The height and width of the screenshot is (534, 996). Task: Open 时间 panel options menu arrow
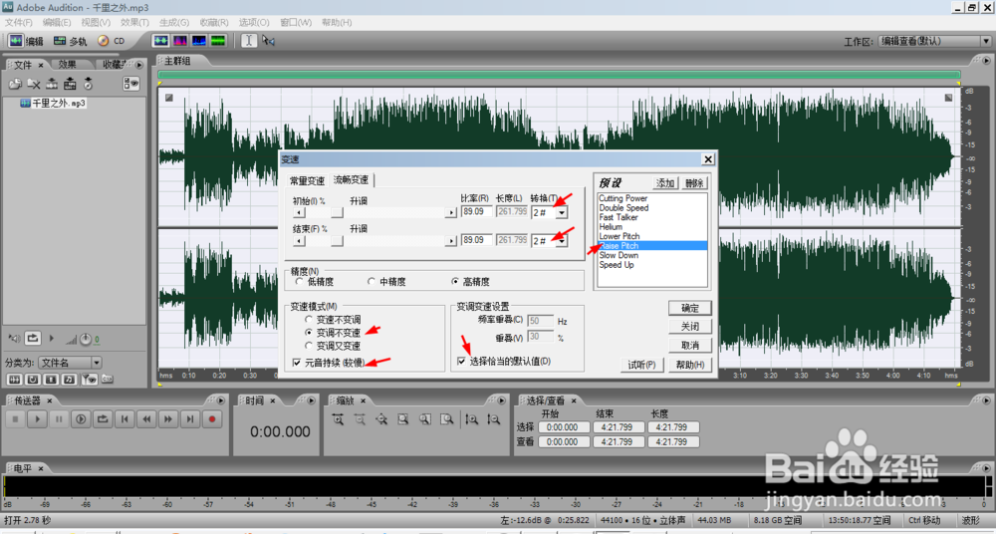click(x=313, y=400)
